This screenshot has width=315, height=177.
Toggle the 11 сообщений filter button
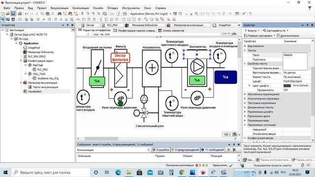tap(213, 149)
